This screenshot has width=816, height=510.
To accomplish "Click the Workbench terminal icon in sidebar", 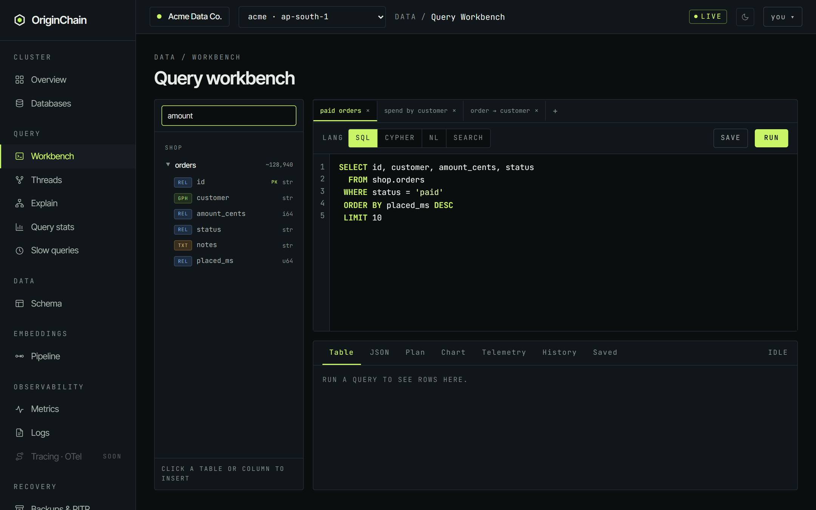I will click(x=20, y=156).
